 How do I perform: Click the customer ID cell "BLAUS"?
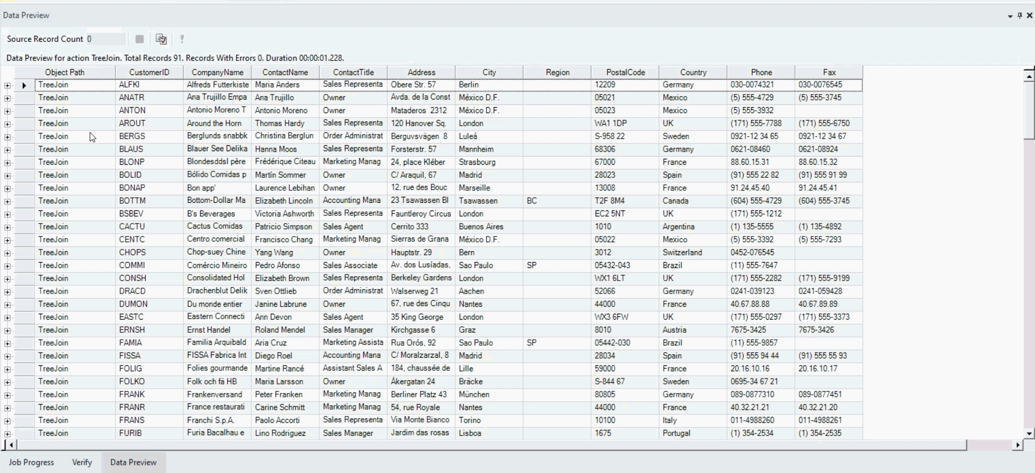[x=149, y=150]
